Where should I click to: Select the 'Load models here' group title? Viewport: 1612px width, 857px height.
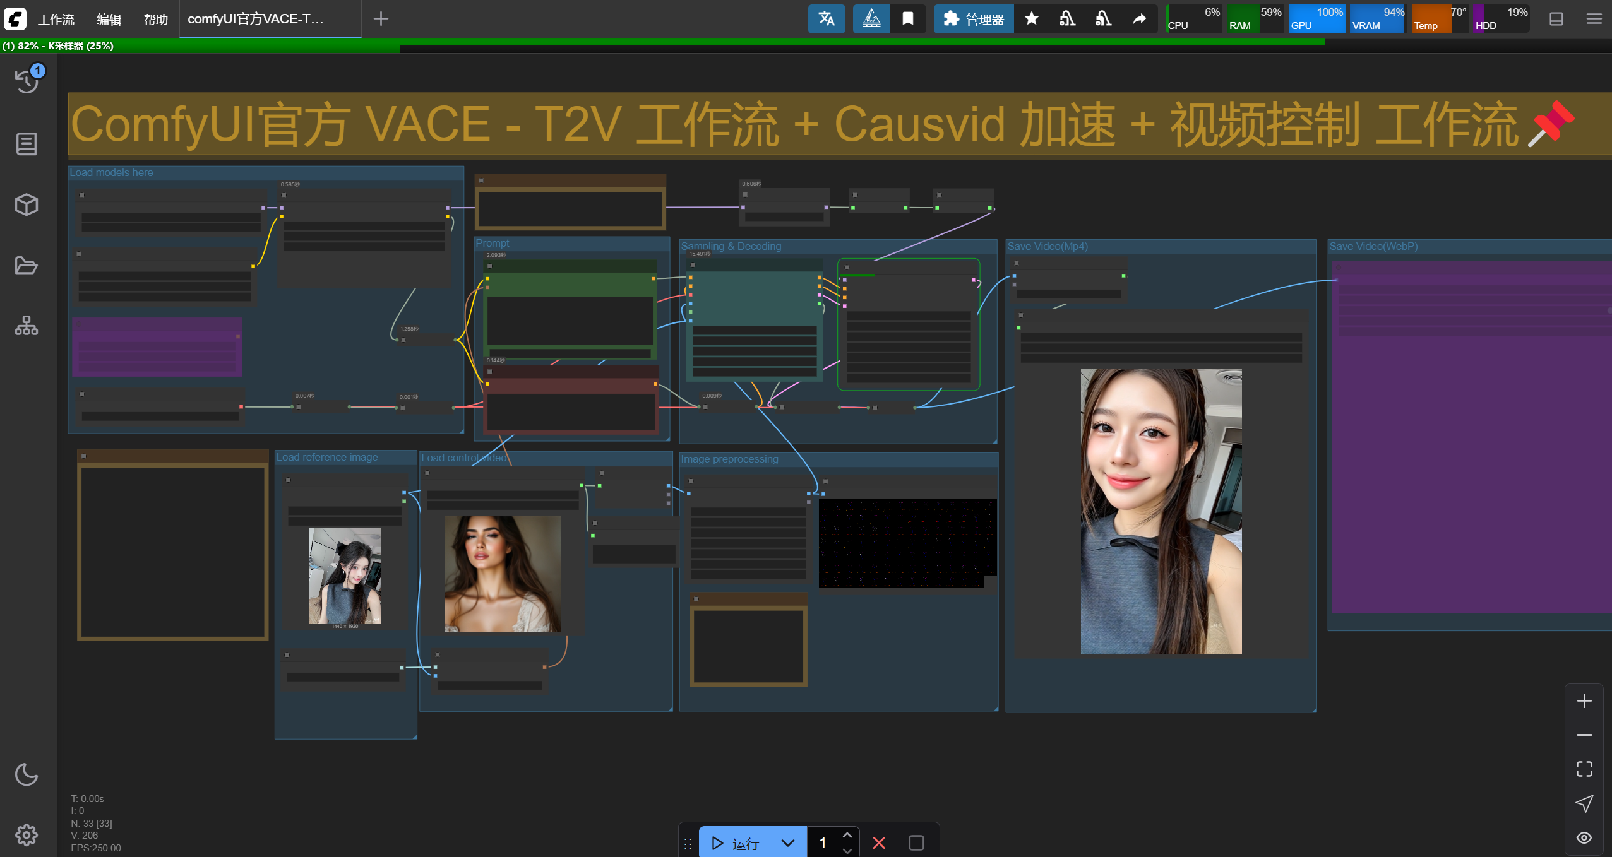click(x=111, y=172)
